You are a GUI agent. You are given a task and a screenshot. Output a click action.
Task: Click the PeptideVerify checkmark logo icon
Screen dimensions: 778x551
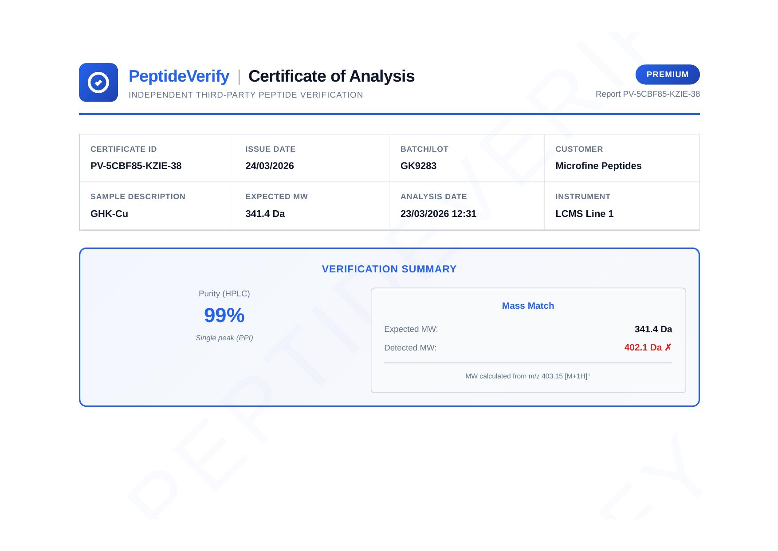[98, 83]
